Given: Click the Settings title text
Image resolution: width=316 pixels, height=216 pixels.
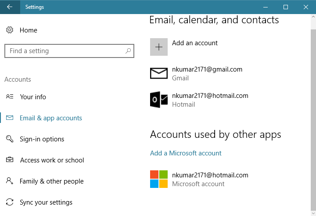Looking at the screenshot, I should pyautogui.click(x=35, y=7).
